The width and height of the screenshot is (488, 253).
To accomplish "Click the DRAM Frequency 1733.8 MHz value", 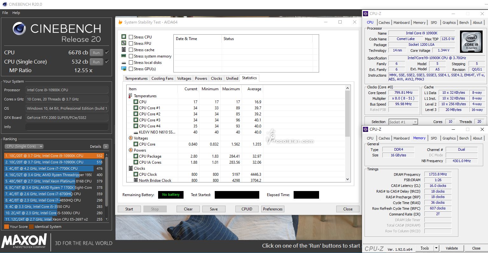I will pyautogui.click(x=438, y=174).
